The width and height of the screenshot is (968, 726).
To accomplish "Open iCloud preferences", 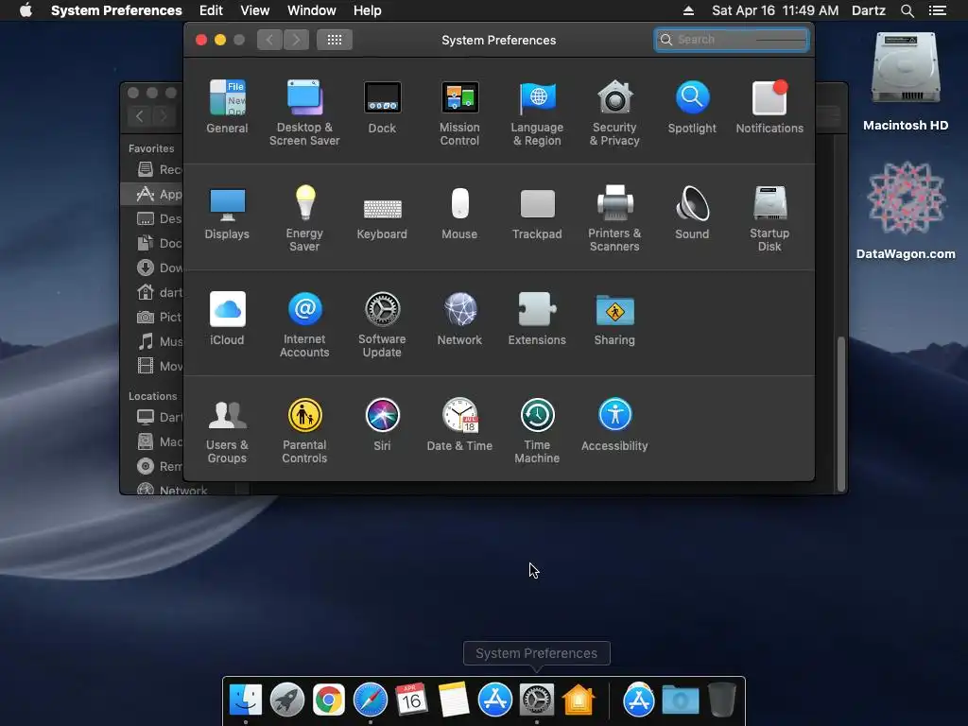I will [x=227, y=319].
